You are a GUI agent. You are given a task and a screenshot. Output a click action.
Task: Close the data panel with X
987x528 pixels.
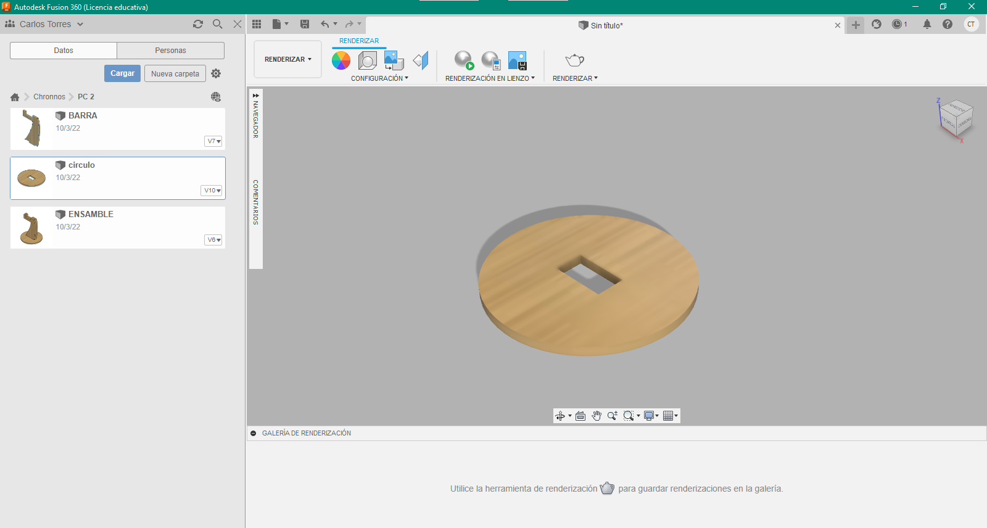point(237,24)
